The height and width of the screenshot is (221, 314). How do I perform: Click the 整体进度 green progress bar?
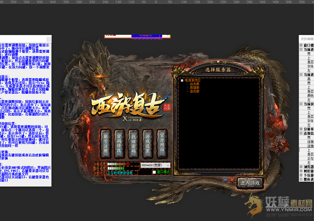pos(123,168)
